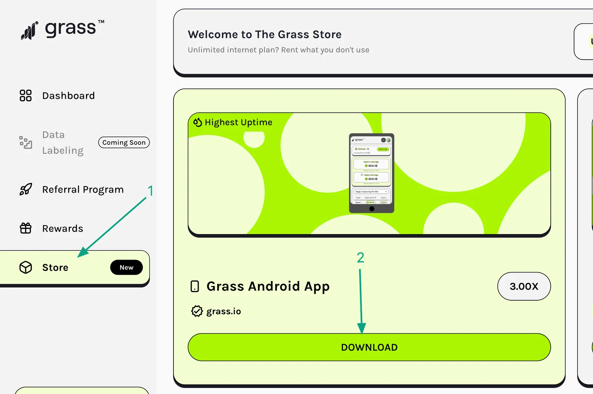Click the Highest Uptime flame icon

198,122
